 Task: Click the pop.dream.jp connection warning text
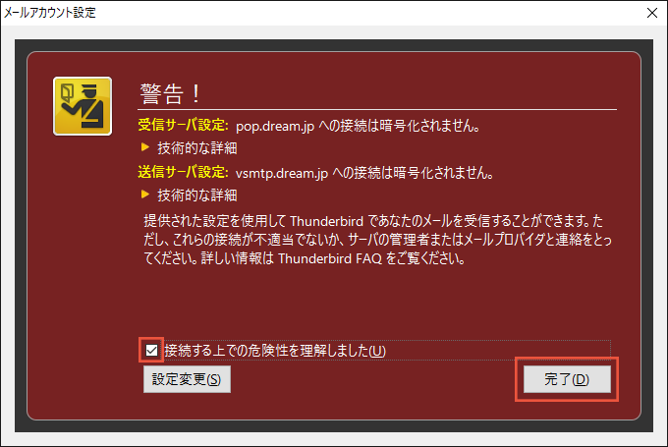coord(358,126)
